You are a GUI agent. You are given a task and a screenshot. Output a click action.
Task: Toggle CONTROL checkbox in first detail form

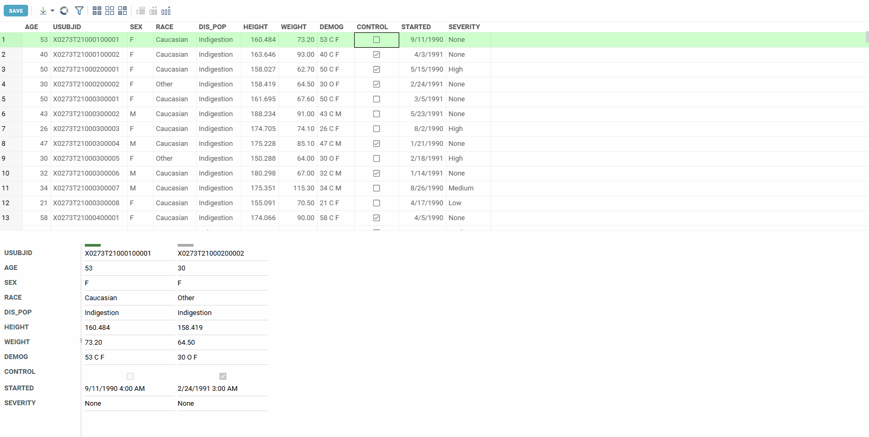pos(130,376)
